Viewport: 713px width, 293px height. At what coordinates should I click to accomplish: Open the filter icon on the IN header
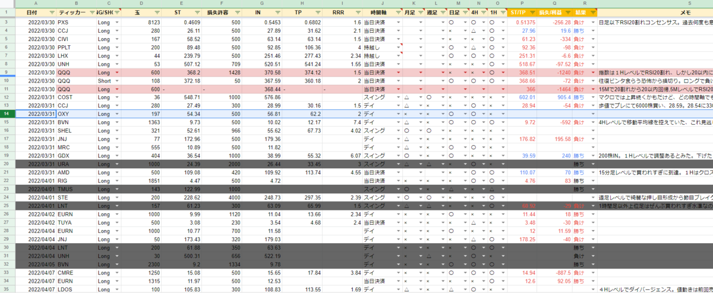click(277, 12)
